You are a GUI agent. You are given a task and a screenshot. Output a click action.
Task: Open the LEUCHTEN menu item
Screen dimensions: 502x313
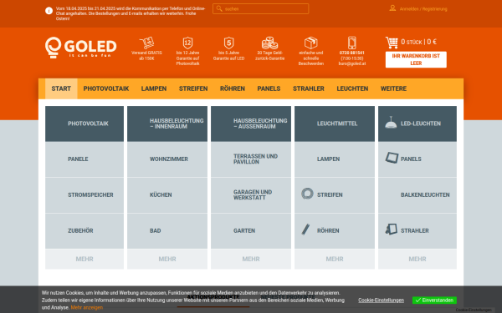click(352, 88)
